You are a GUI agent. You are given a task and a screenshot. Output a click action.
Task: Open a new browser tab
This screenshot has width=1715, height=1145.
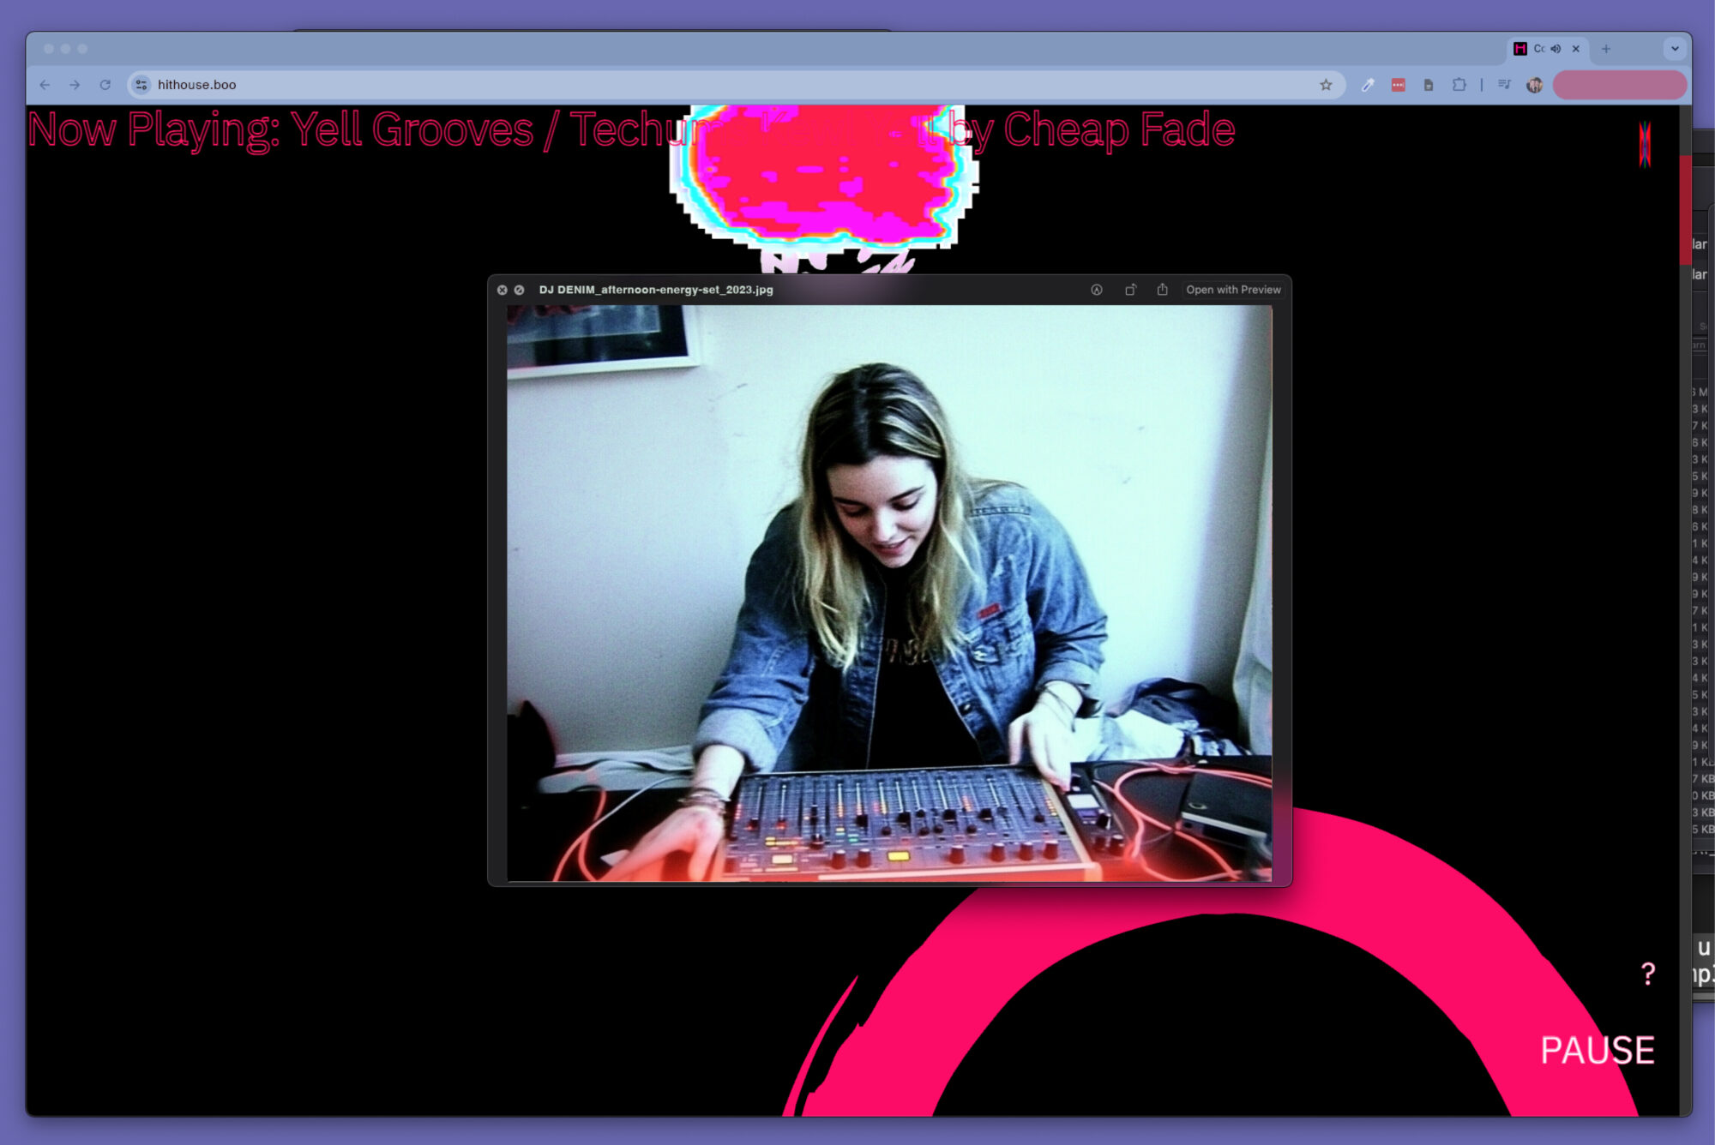click(1606, 49)
